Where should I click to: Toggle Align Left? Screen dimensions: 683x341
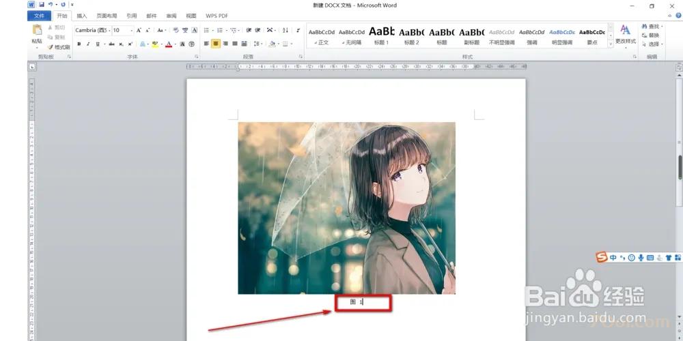(206, 44)
